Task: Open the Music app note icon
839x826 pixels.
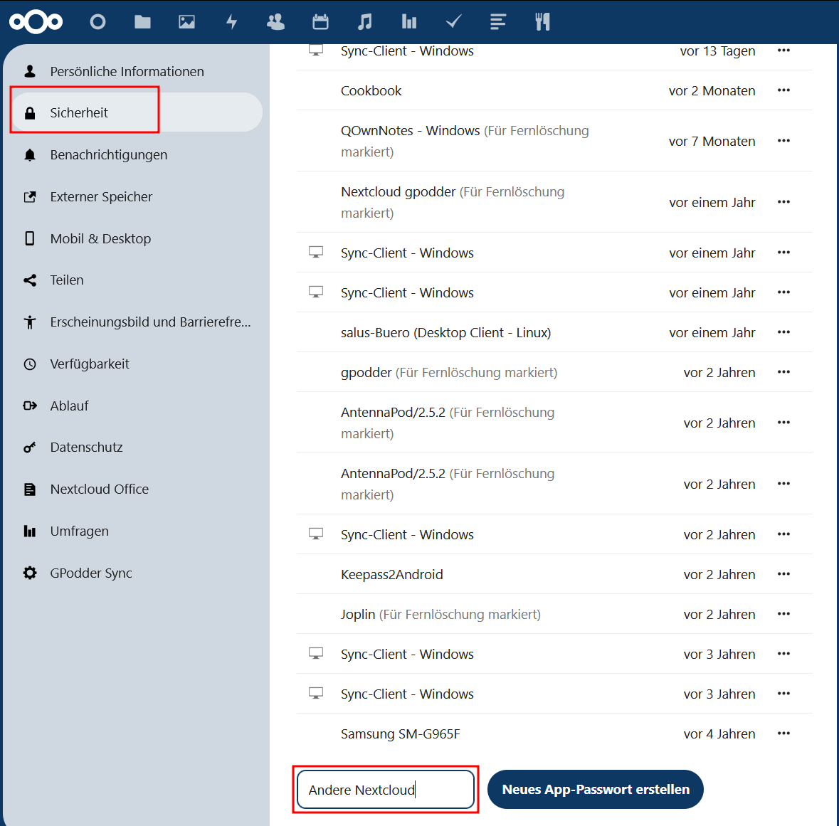Action: (x=364, y=22)
